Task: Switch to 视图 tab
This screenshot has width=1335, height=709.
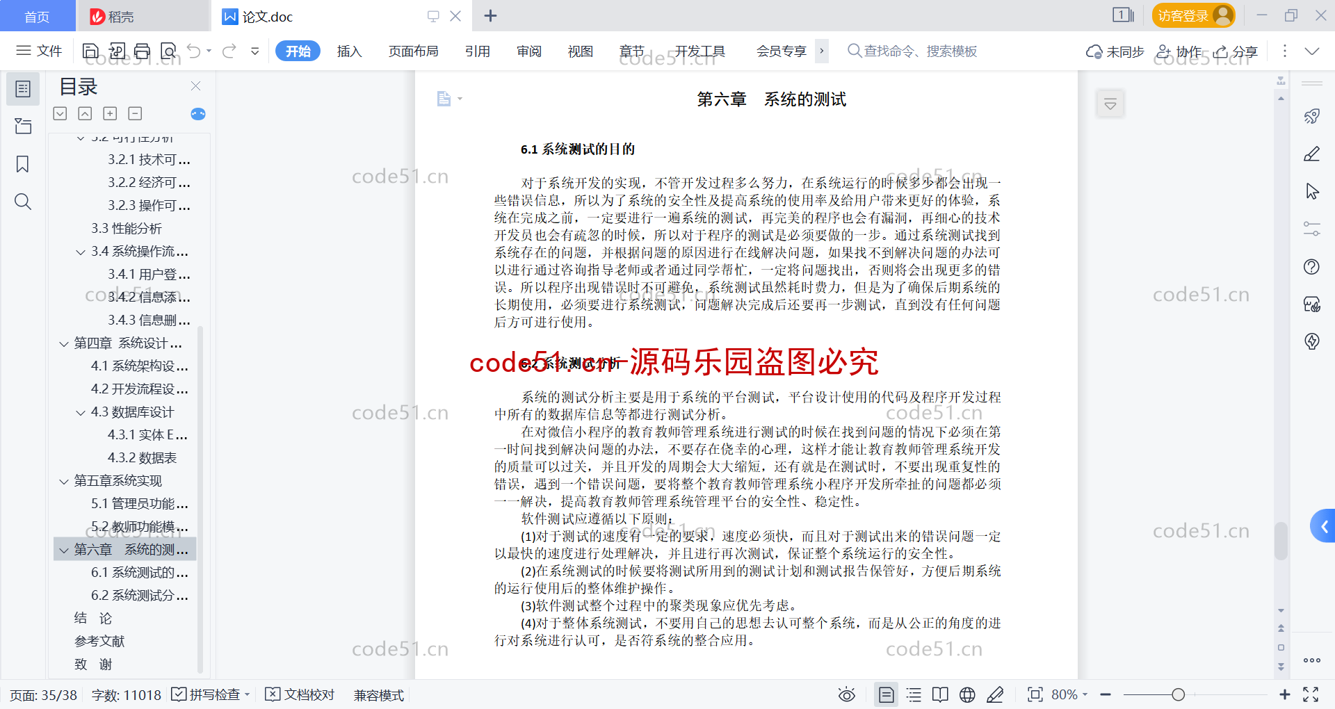Action: [x=581, y=51]
